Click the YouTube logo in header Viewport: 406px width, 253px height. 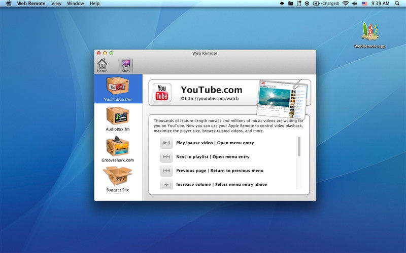[x=162, y=93]
